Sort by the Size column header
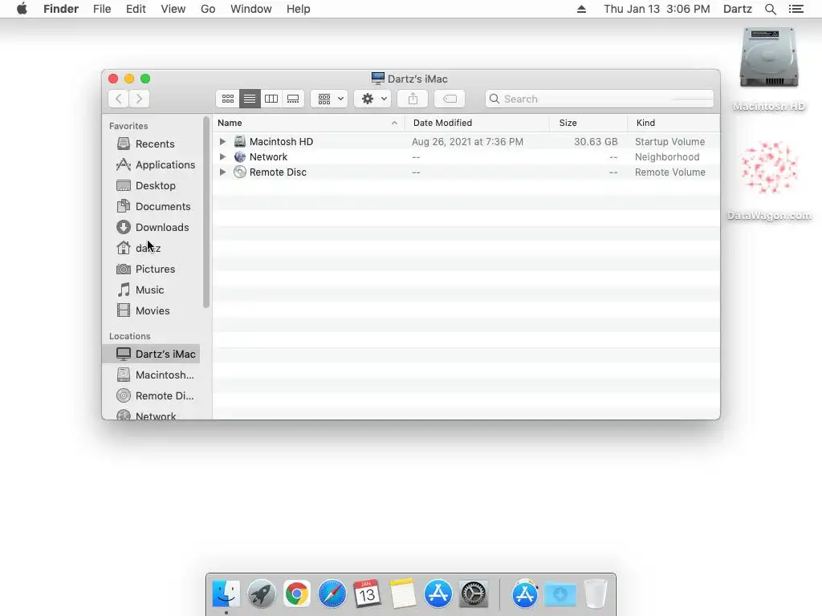 (588, 123)
